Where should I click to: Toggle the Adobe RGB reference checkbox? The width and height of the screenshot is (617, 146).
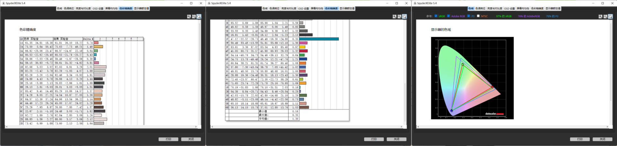(x=448, y=16)
